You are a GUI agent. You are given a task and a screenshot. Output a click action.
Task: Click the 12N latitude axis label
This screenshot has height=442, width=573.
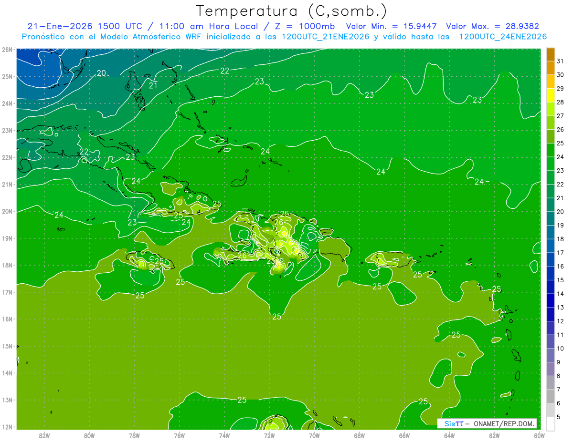pyautogui.click(x=7, y=427)
